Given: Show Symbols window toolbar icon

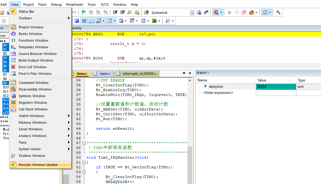Looking at the screenshot, I should (x=77, y=21).
